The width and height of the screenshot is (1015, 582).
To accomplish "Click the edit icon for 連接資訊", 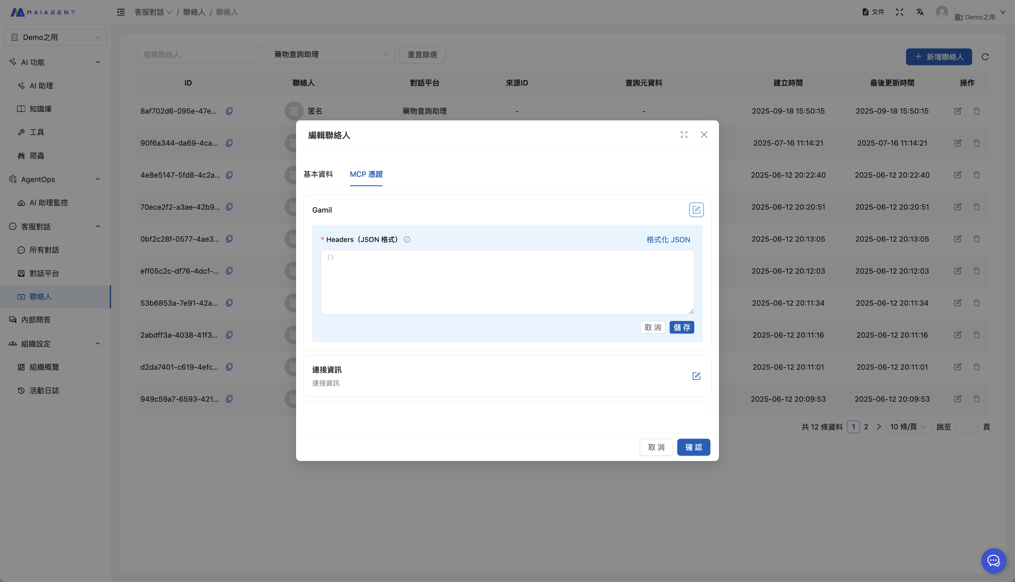I will (x=696, y=376).
